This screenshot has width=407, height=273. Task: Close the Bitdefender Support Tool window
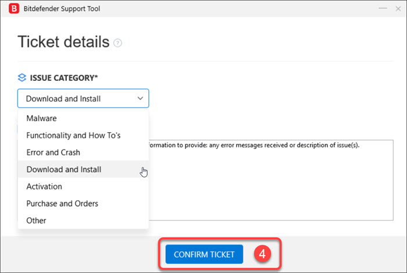[x=398, y=9]
